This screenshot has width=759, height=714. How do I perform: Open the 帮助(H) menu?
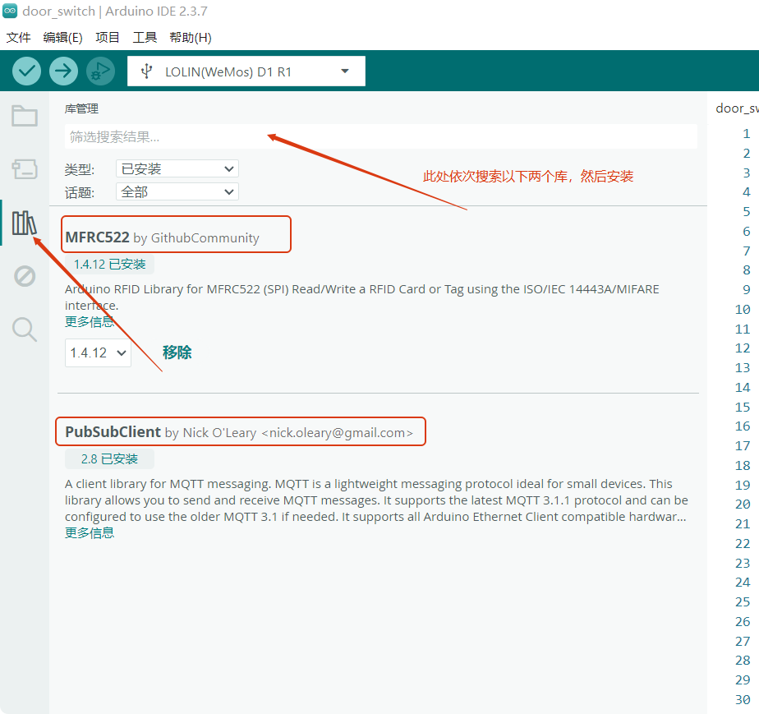(x=190, y=38)
